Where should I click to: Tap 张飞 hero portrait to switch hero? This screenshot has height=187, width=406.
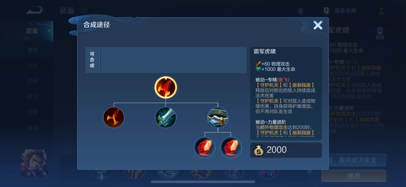(35, 163)
